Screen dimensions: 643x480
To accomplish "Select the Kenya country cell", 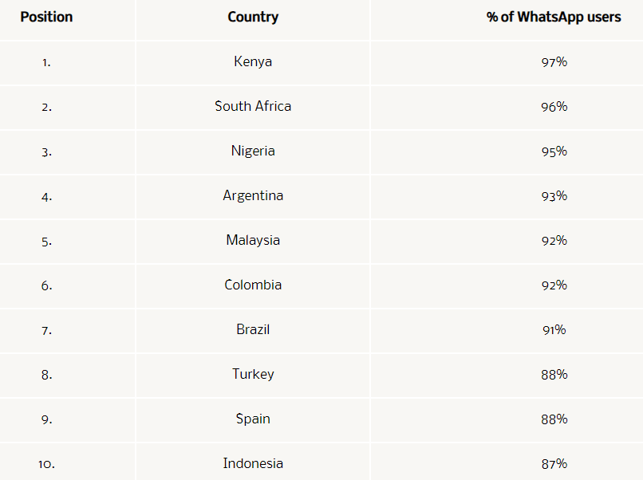I will click(x=253, y=61).
